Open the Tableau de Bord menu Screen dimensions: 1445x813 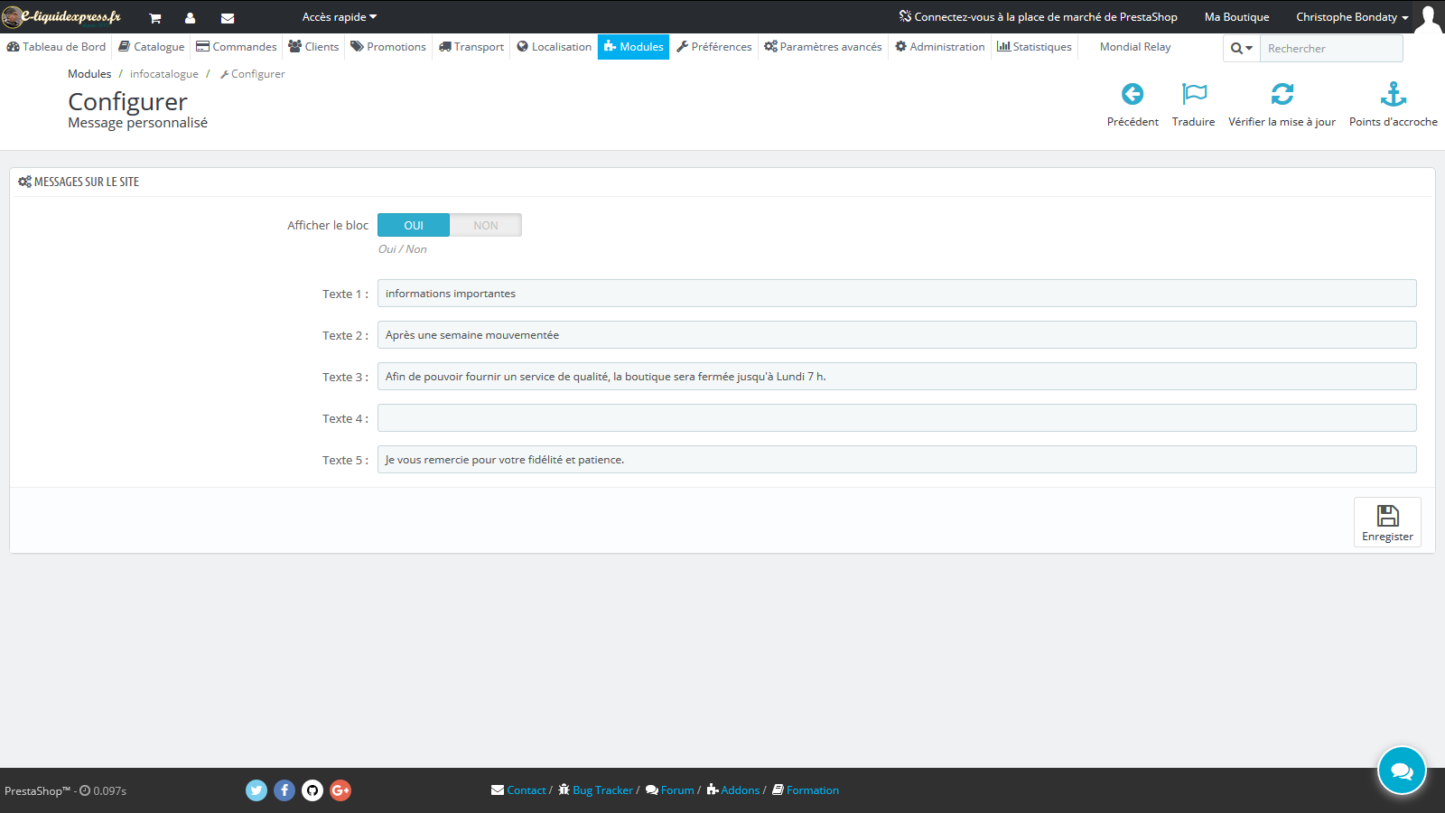[56, 47]
